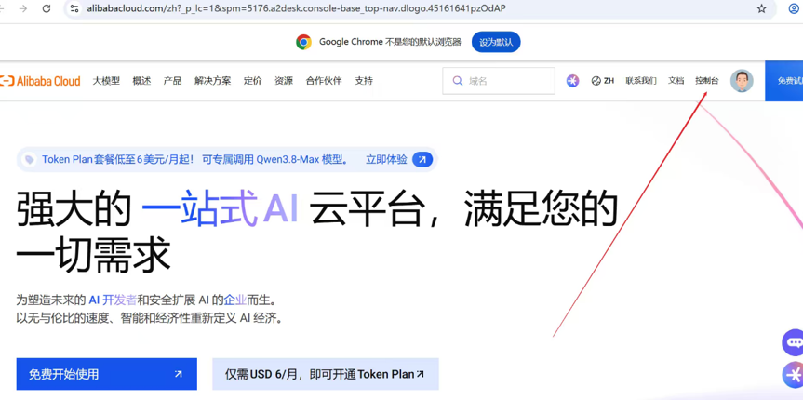The height and width of the screenshot is (400, 803).
Task: Open the user avatar account menu
Action: click(x=742, y=81)
